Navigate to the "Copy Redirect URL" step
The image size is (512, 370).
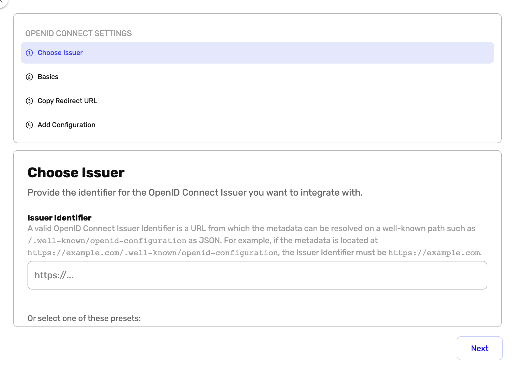[67, 101]
